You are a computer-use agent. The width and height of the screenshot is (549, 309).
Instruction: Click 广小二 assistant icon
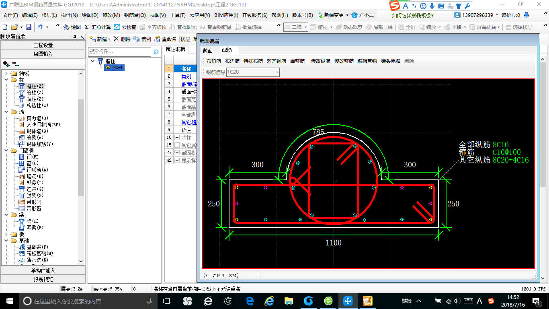point(363,15)
